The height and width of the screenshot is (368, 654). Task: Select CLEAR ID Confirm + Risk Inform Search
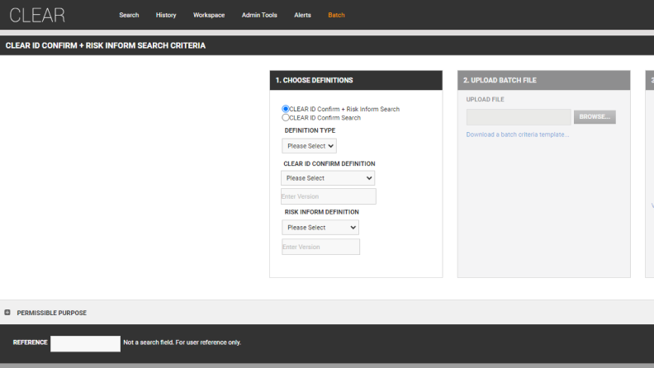point(286,109)
